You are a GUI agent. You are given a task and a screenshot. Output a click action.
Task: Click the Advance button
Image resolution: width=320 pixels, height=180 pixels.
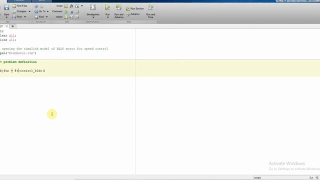coord(133,14)
